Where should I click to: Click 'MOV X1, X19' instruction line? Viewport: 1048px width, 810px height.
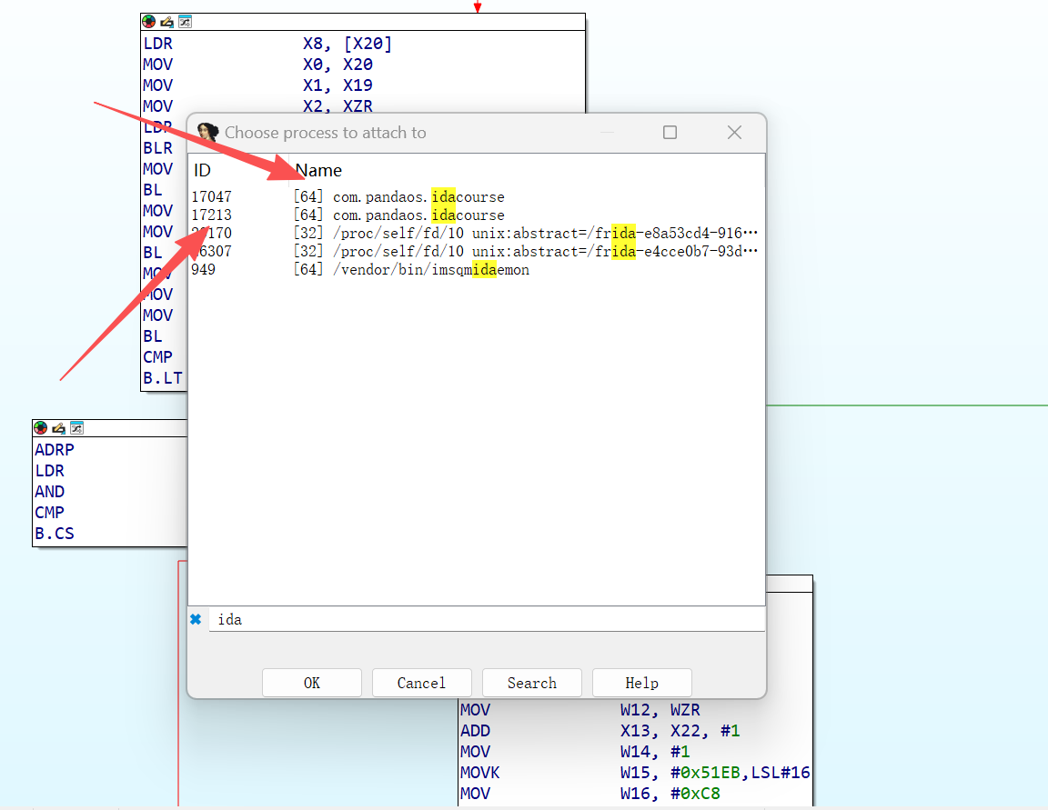tap(258, 85)
